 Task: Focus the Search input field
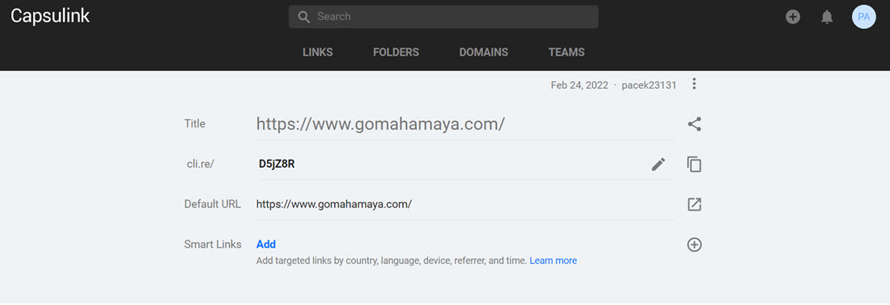pos(443,17)
